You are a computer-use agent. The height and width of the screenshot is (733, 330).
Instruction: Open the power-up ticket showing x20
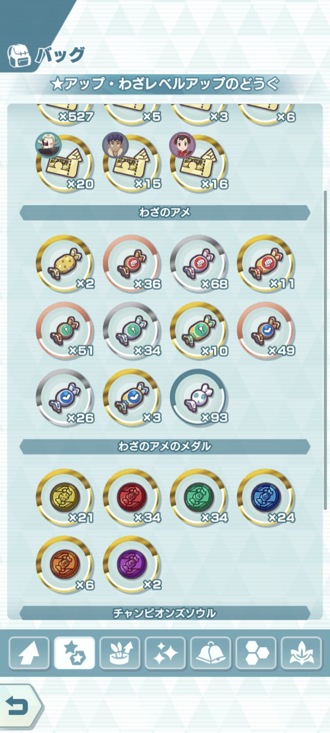(x=65, y=163)
